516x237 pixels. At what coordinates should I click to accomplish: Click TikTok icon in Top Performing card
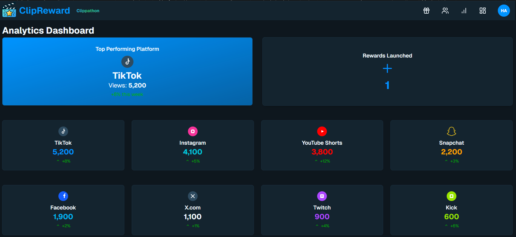pyautogui.click(x=127, y=62)
